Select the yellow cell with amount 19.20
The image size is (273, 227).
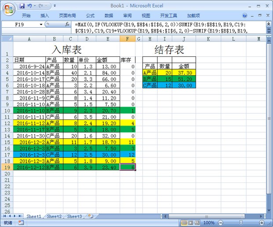(108, 123)
